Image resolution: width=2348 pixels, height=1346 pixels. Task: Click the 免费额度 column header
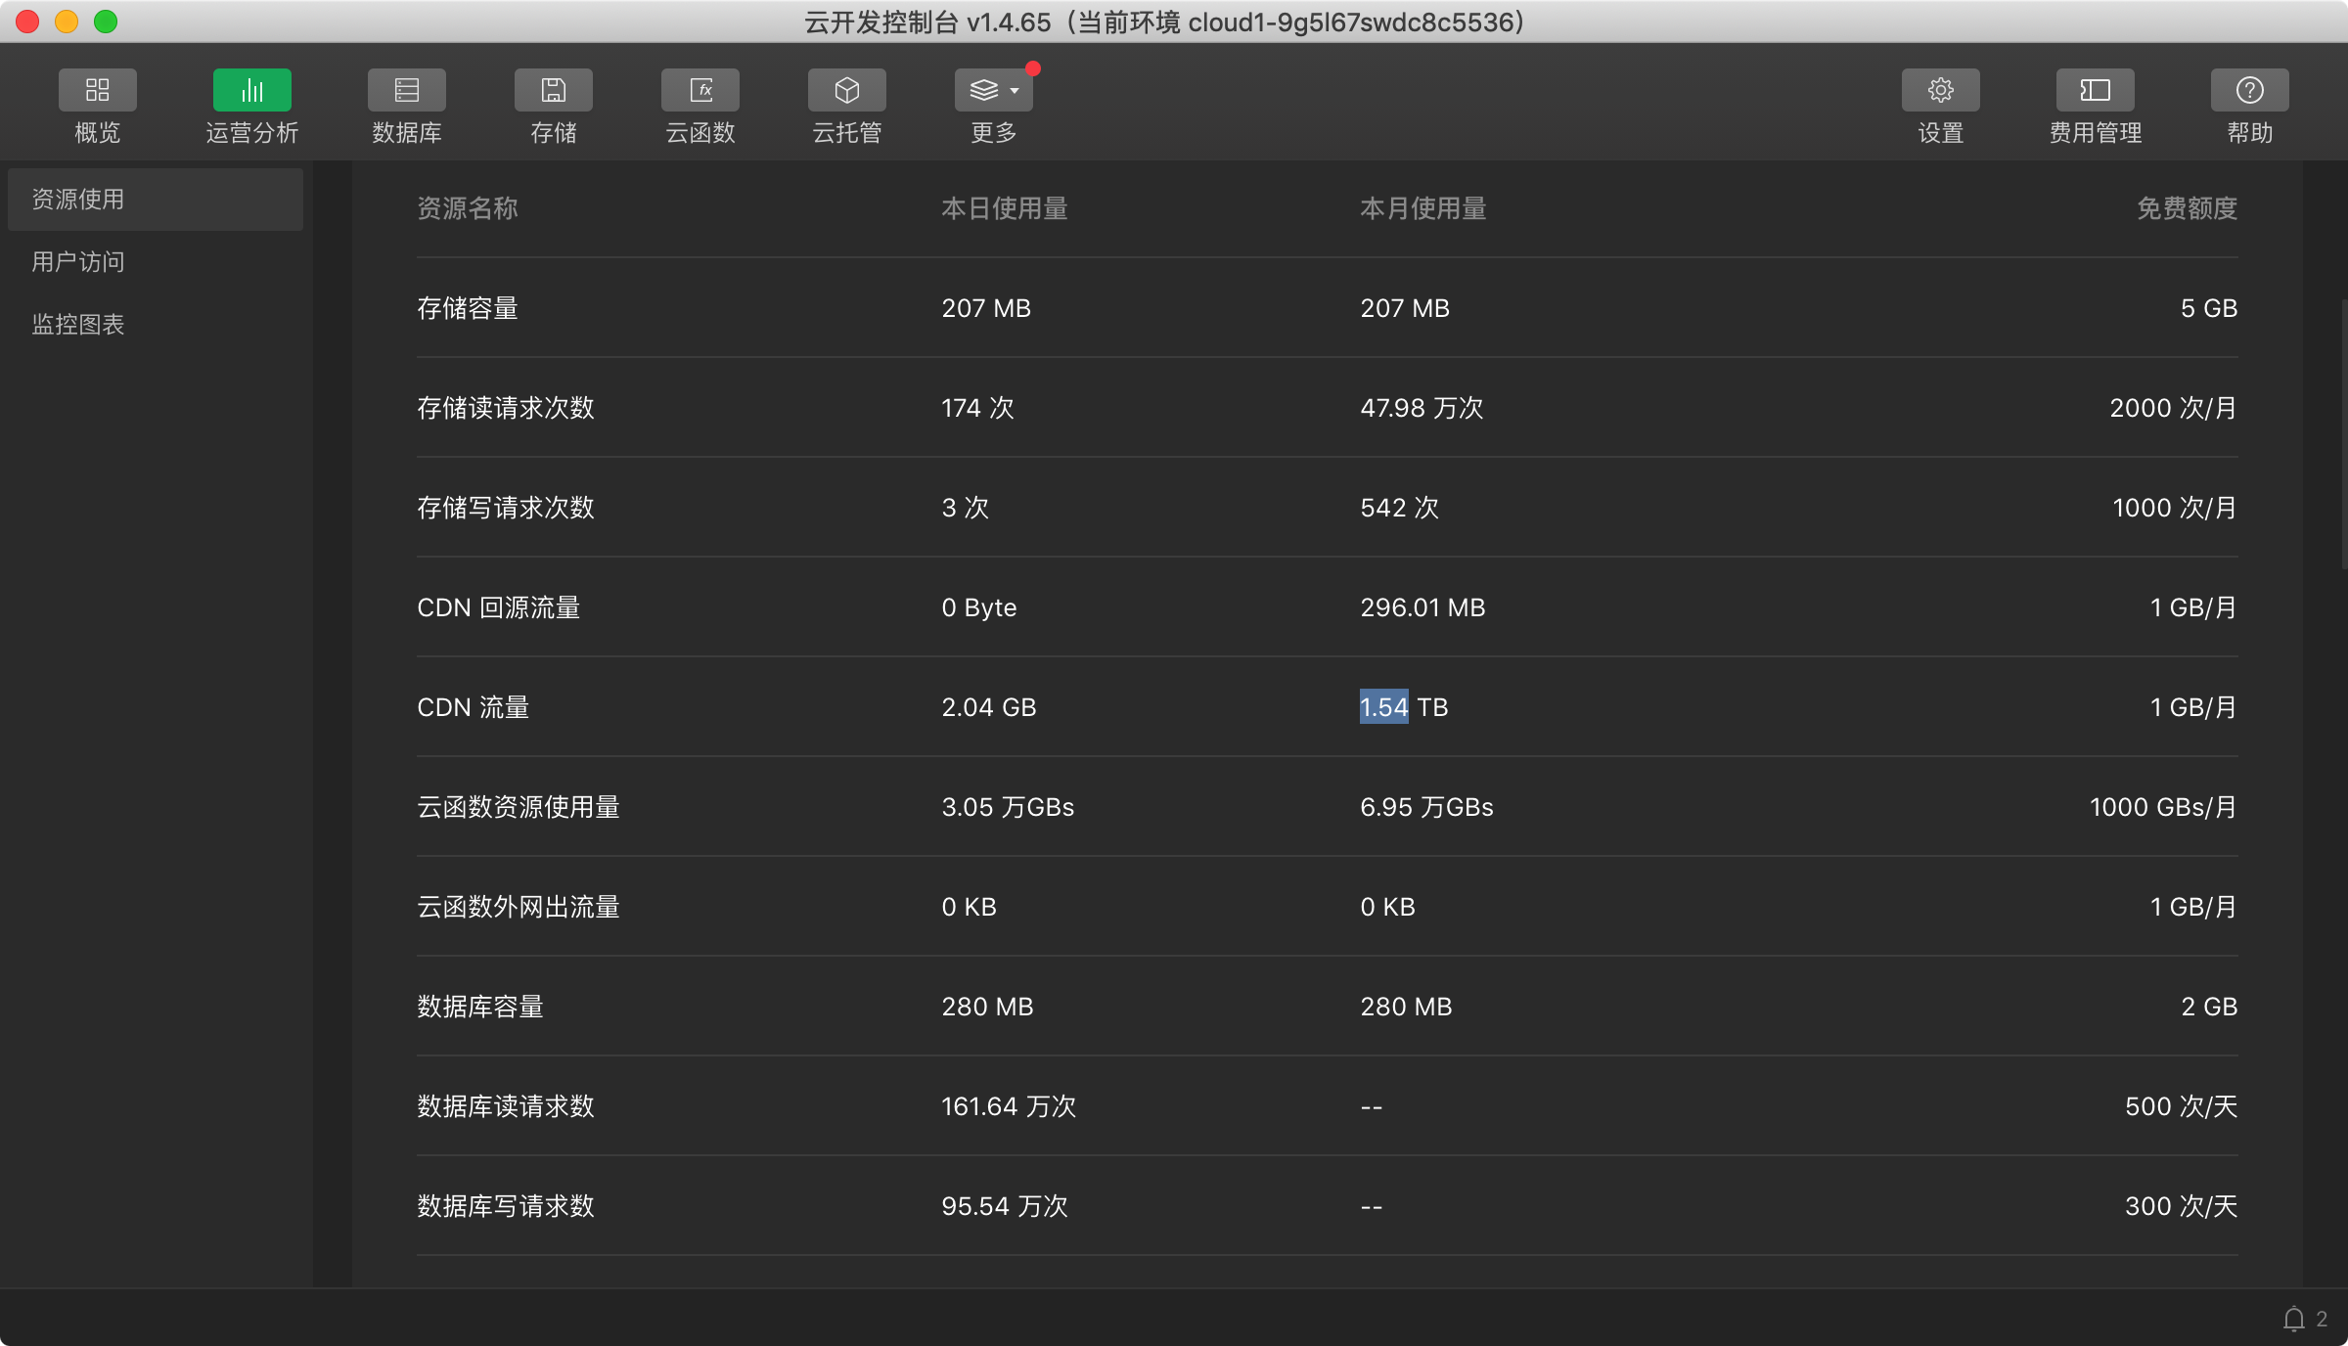pos(2187,208)
